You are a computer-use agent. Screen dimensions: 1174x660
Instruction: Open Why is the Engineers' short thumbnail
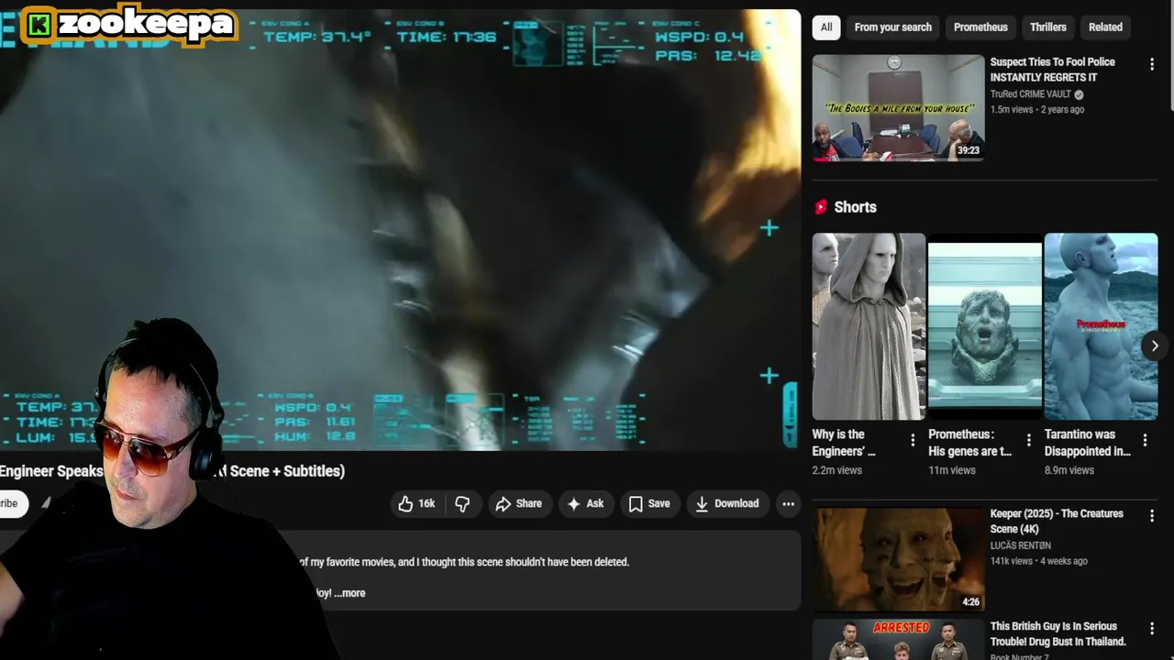coord(869,326)
